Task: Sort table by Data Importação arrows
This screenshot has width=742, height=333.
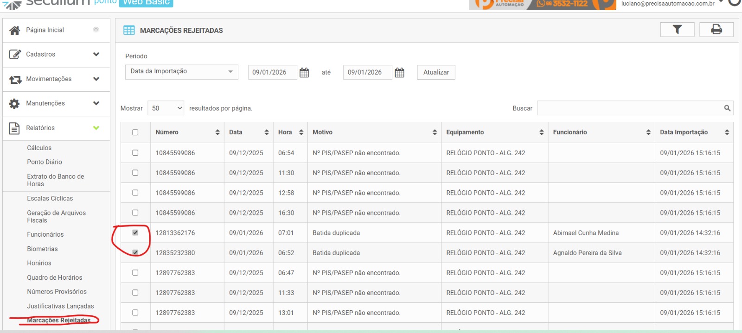Action: (727, 132)
